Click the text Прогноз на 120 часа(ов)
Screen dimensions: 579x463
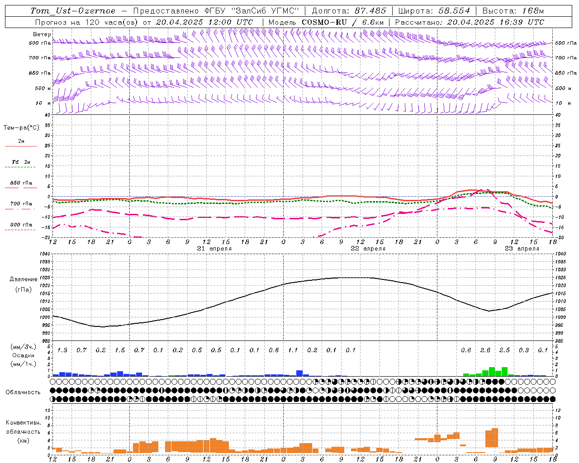(87, 22)
